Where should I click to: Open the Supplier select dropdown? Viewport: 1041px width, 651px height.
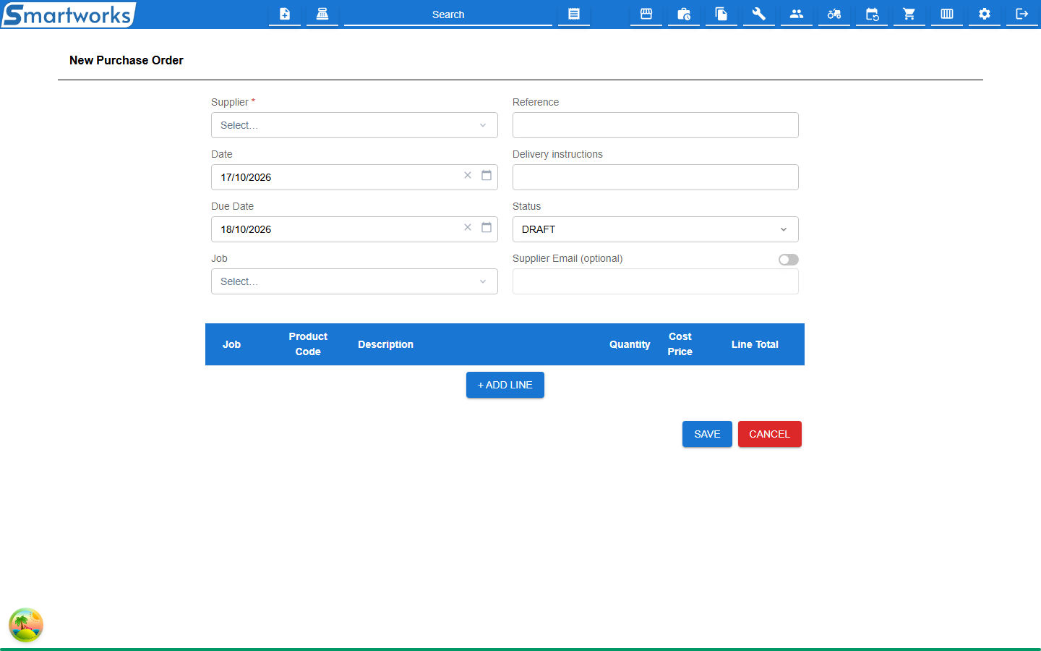click(x=354, y=125)
